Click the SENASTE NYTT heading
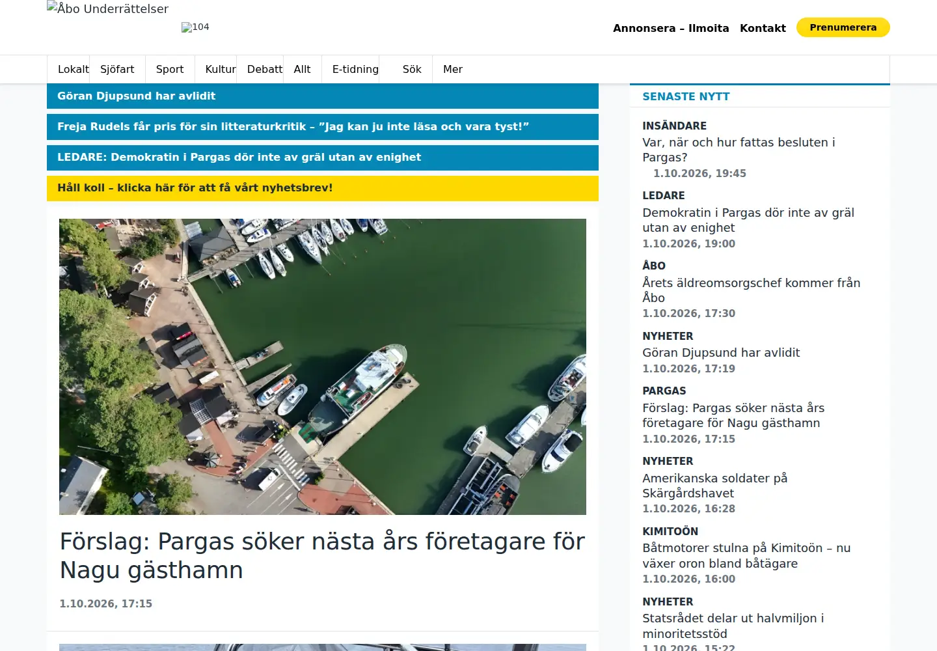This screenshot has width=937, height=651. click(x=686, y=96)
